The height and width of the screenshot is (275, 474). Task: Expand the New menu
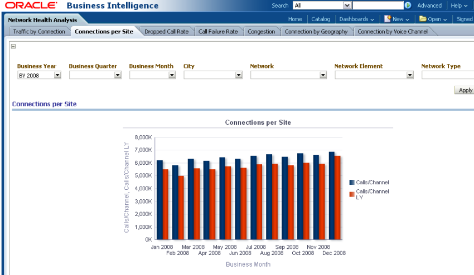401,19
